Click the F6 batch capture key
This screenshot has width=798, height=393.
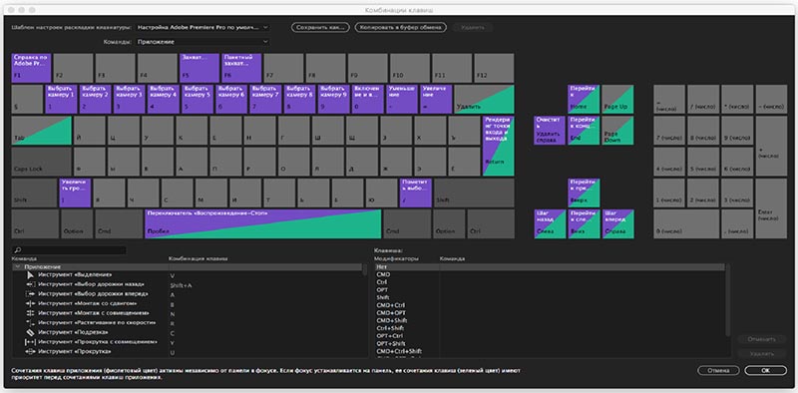coord(241,68)
